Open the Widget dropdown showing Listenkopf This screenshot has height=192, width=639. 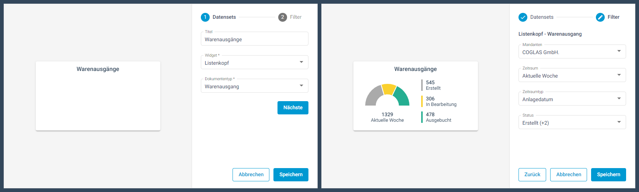[254, 63]
